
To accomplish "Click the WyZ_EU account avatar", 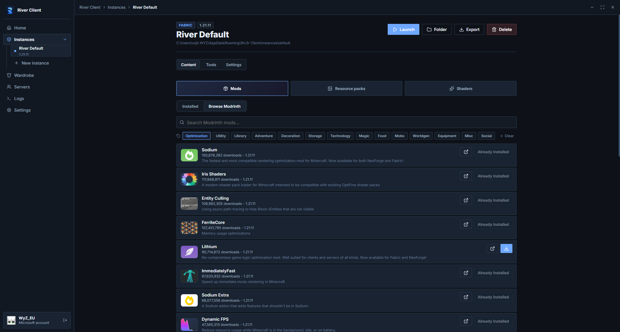I will (11, 320).
